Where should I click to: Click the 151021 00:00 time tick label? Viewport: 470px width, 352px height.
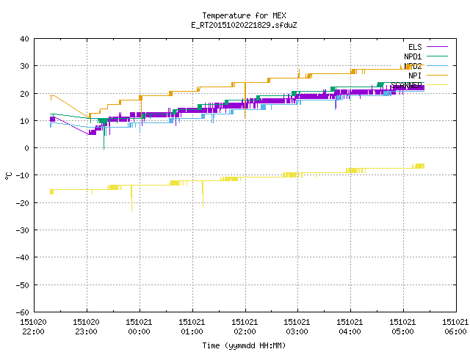tap(139, 327)
